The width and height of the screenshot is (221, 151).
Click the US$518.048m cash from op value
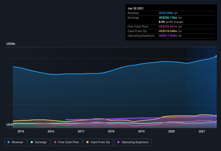tap(168, 31)
